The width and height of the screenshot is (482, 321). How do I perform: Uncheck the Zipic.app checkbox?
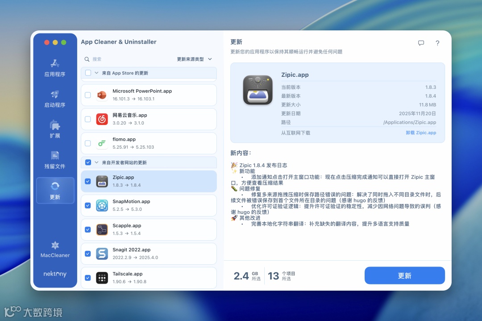tap(87, 181)
